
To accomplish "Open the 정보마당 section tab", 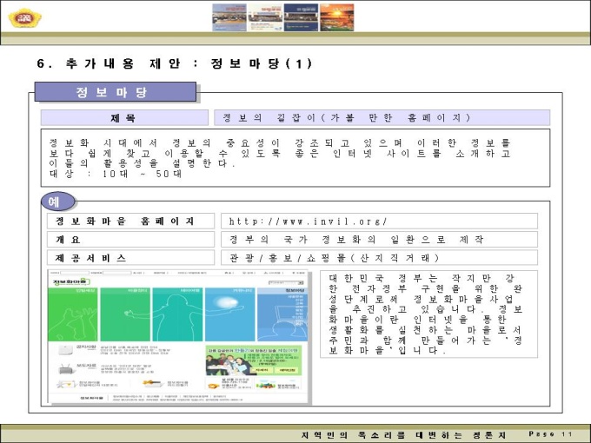I will point(115,92).
